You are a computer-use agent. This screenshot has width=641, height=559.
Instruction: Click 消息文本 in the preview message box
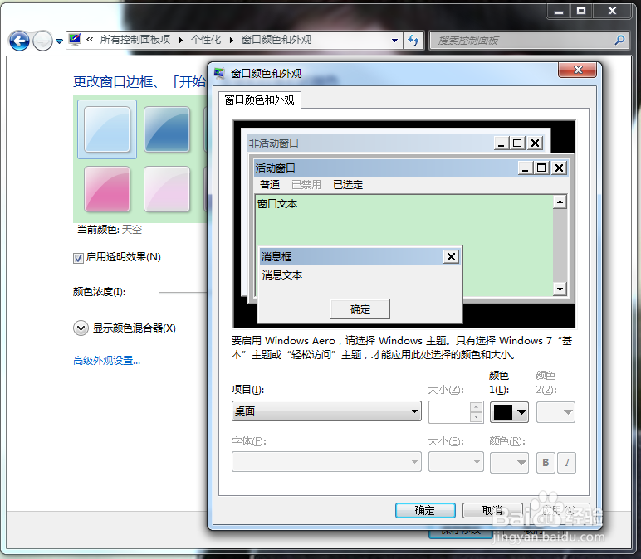pyautogui.click(x=282, y=275)
